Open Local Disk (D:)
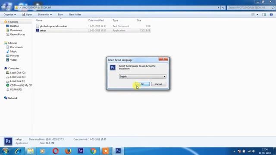276x155 pixels. point(18,77)
